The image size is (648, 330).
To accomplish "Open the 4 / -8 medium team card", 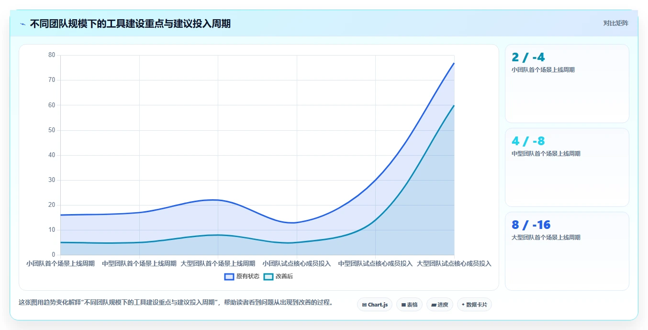I will (x=567, y=167).
